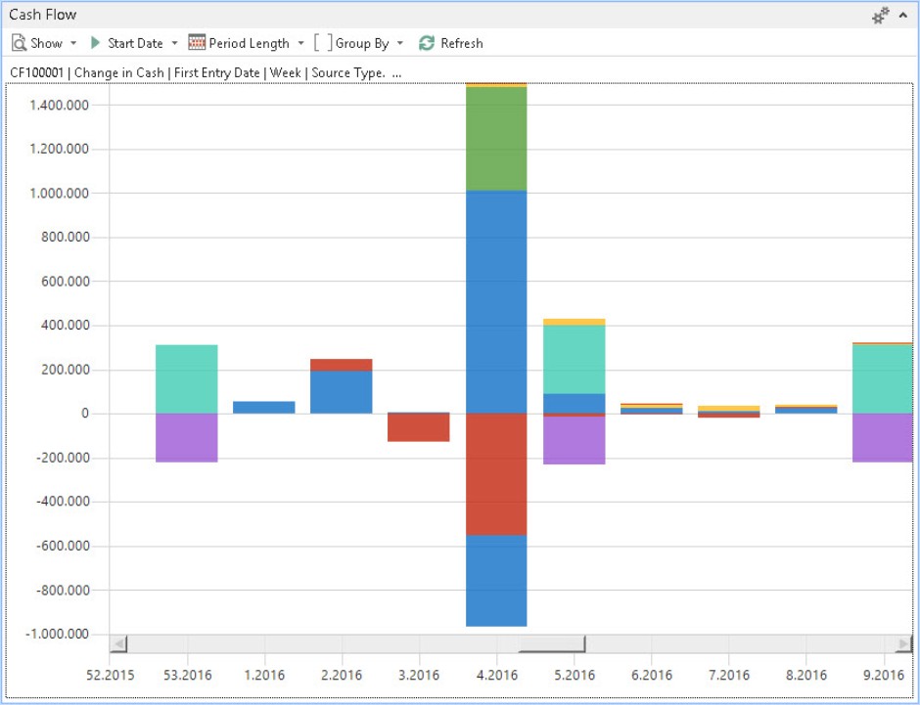Viewport: 920px width, 705px height.
Task: Click the green segment of week 4.2016 bar
Action: tap(496, 139)
